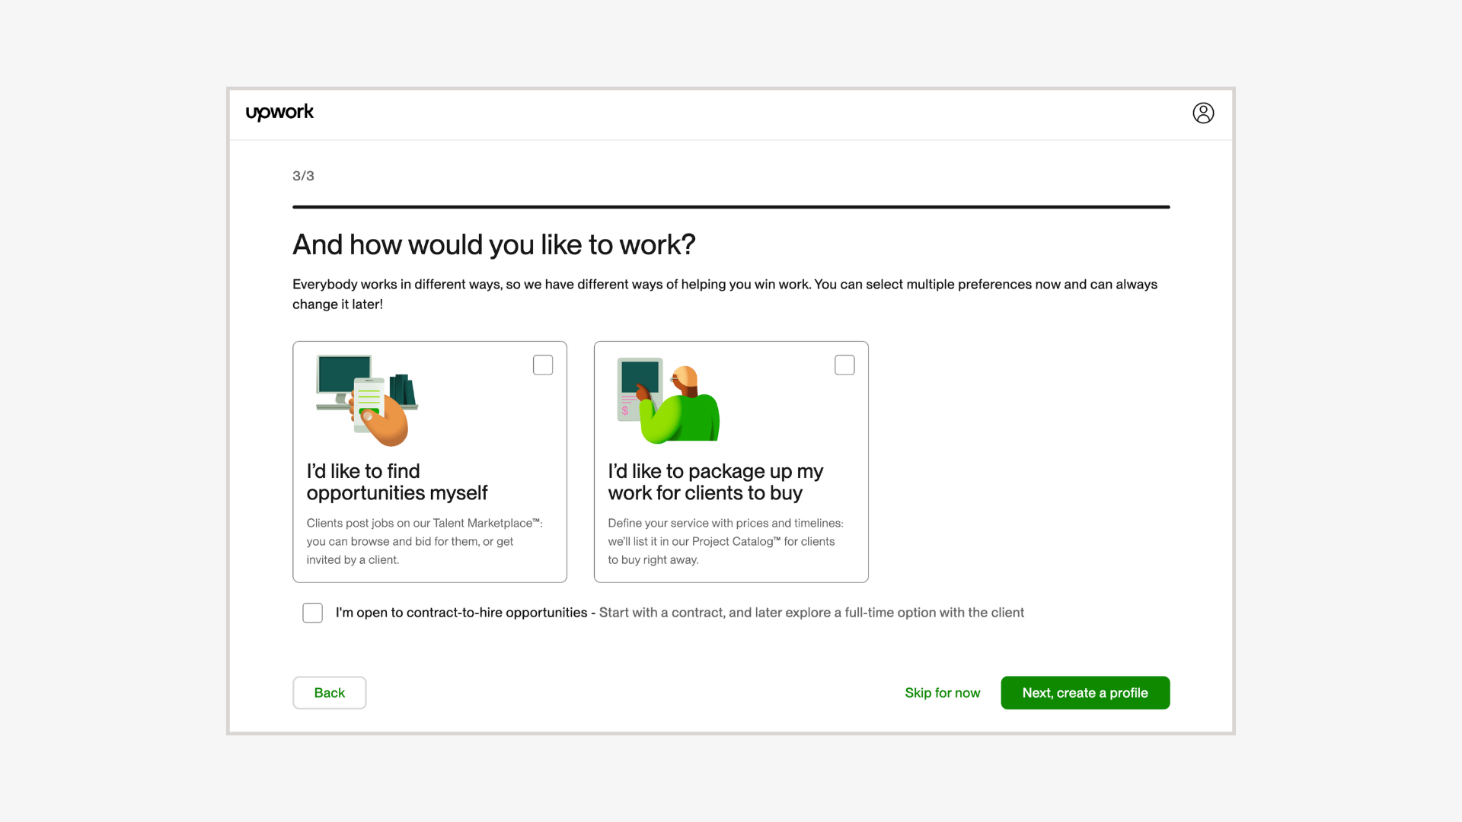
Task: Enable contract-to-hire opportunities
Action: click(x=312, y=613)
